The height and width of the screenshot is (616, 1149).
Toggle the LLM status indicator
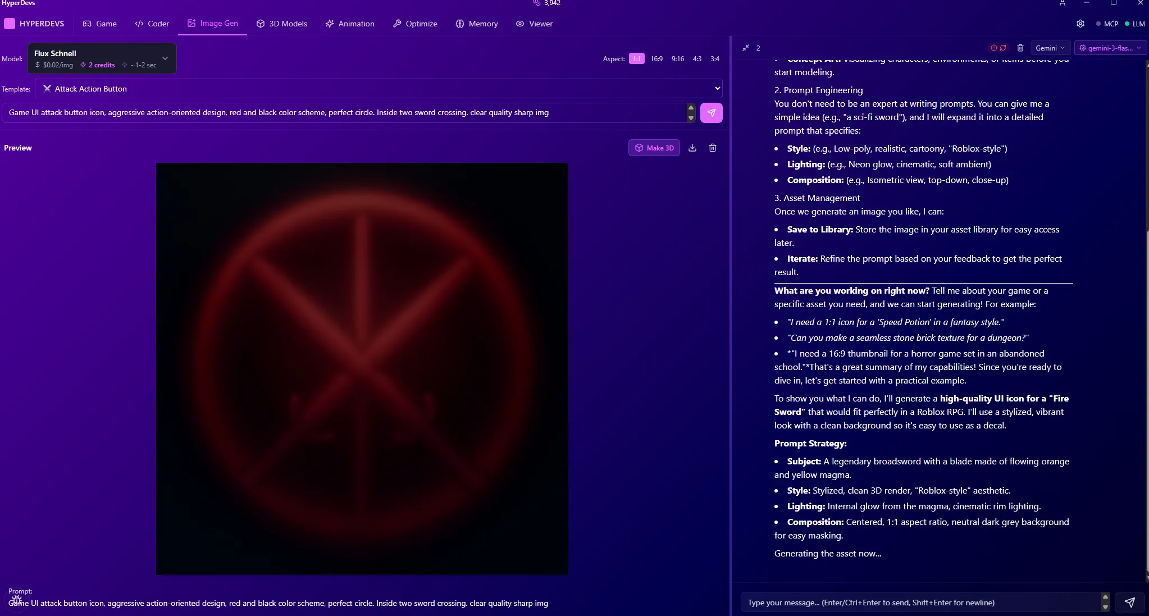(1134, 24)
